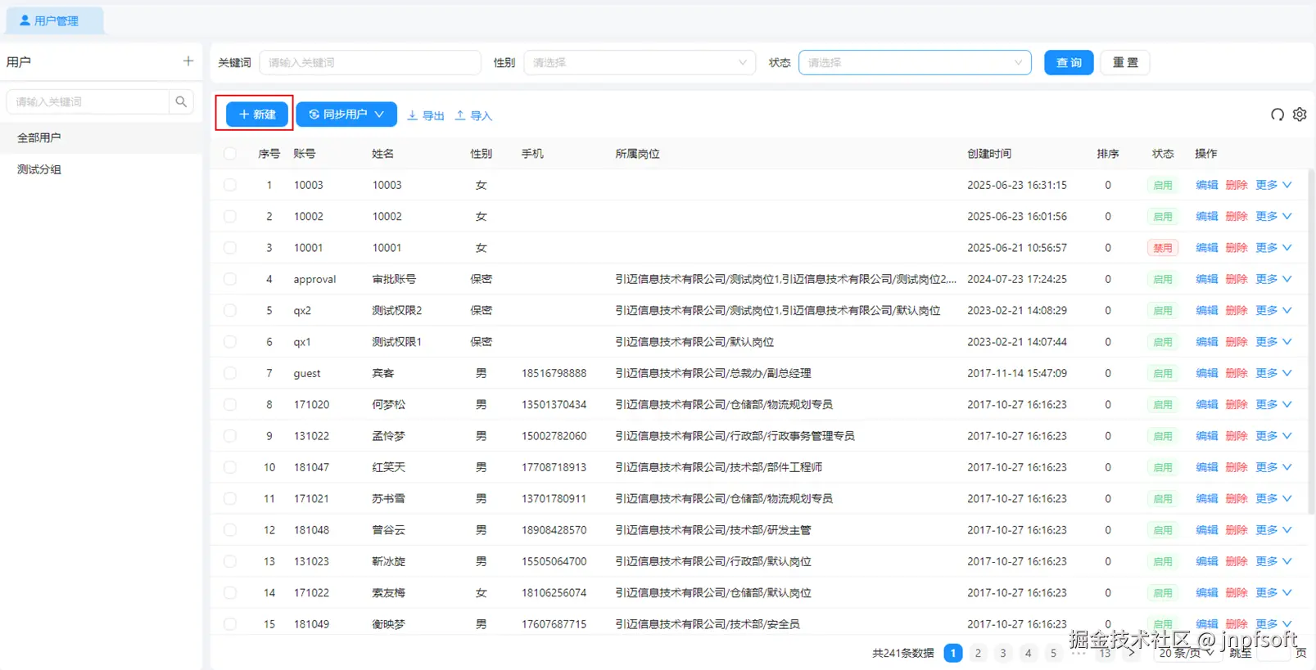Open the 状态 select dropdown
This screenshot has width=1316, height=670.
[915, 62]
